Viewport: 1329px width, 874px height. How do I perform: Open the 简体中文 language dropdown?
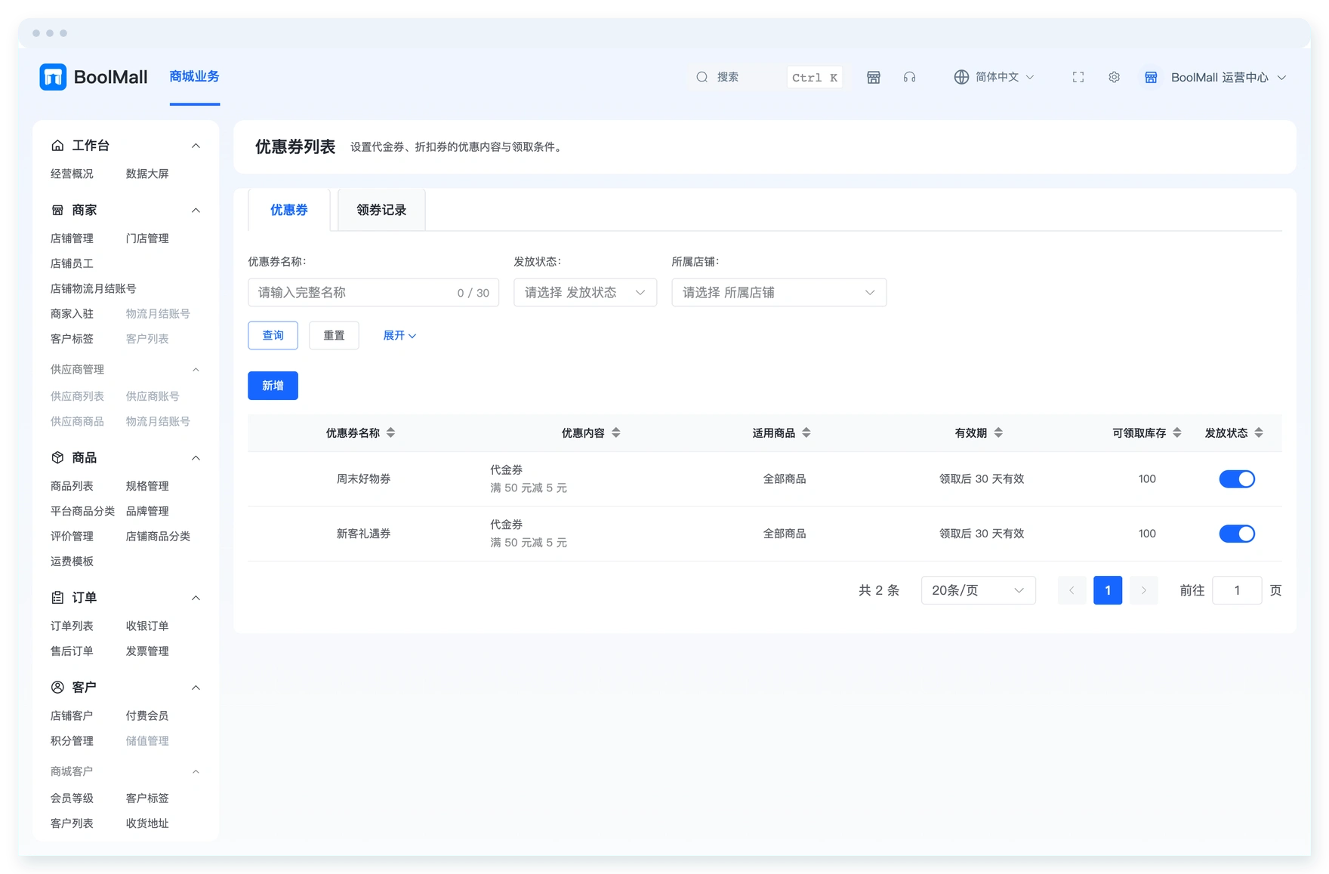(x=994, y=77)
